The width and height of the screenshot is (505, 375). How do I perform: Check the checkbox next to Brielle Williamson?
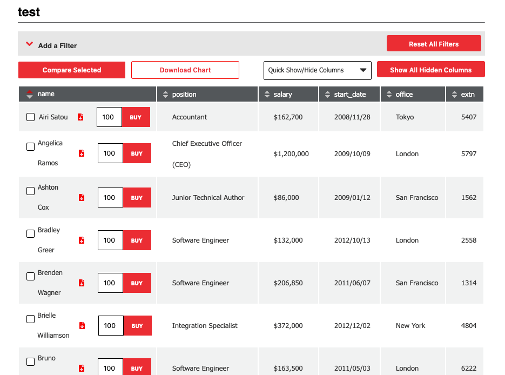[x=30, y=319]
